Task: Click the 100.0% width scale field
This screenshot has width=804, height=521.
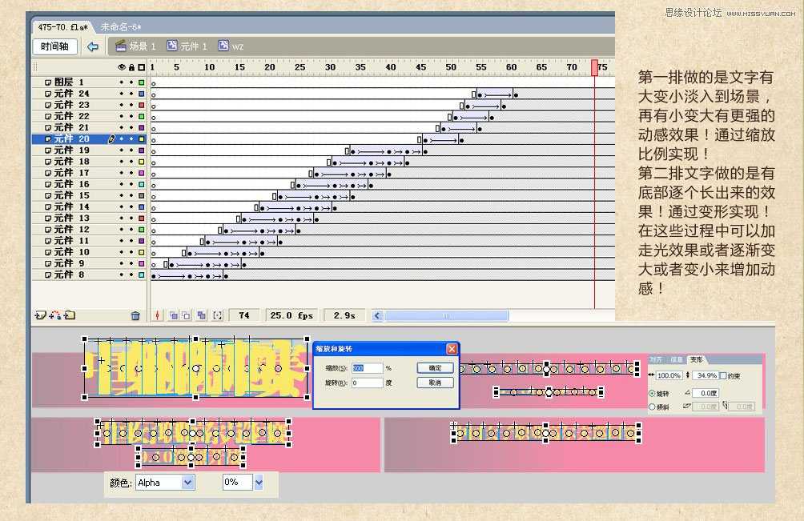Action: click(669, 375)
